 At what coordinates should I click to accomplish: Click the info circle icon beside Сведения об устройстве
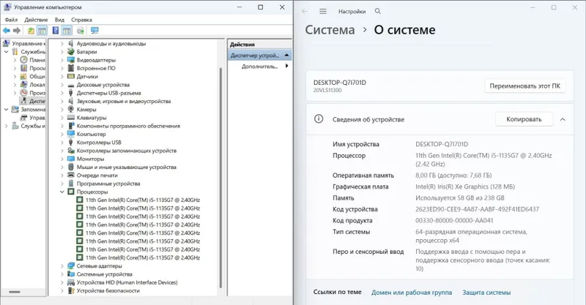point(319,119)
